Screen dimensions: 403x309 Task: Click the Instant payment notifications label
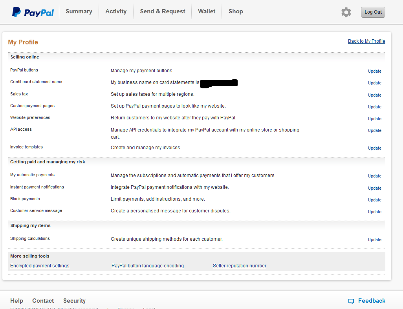tap(37, 187)
